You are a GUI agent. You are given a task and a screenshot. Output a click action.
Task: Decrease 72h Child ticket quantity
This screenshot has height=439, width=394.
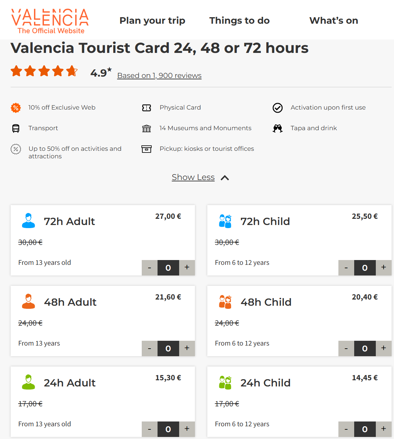pyautogui.click(x=346, y=268)
